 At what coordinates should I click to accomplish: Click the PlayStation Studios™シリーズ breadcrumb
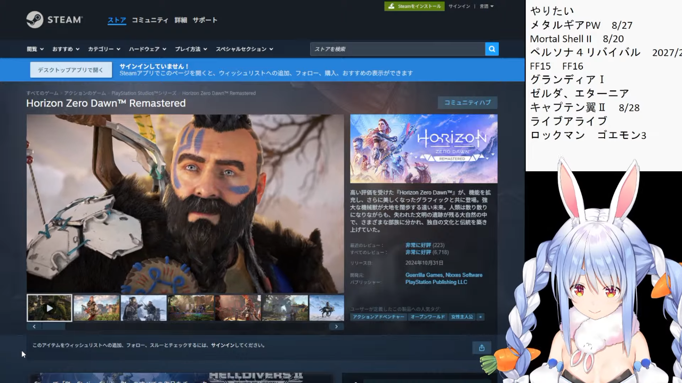[144, 93]
